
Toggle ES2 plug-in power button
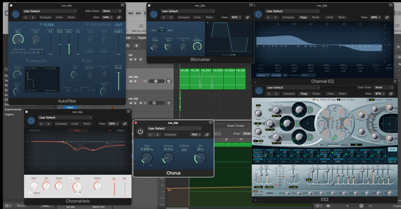[259, 91]
